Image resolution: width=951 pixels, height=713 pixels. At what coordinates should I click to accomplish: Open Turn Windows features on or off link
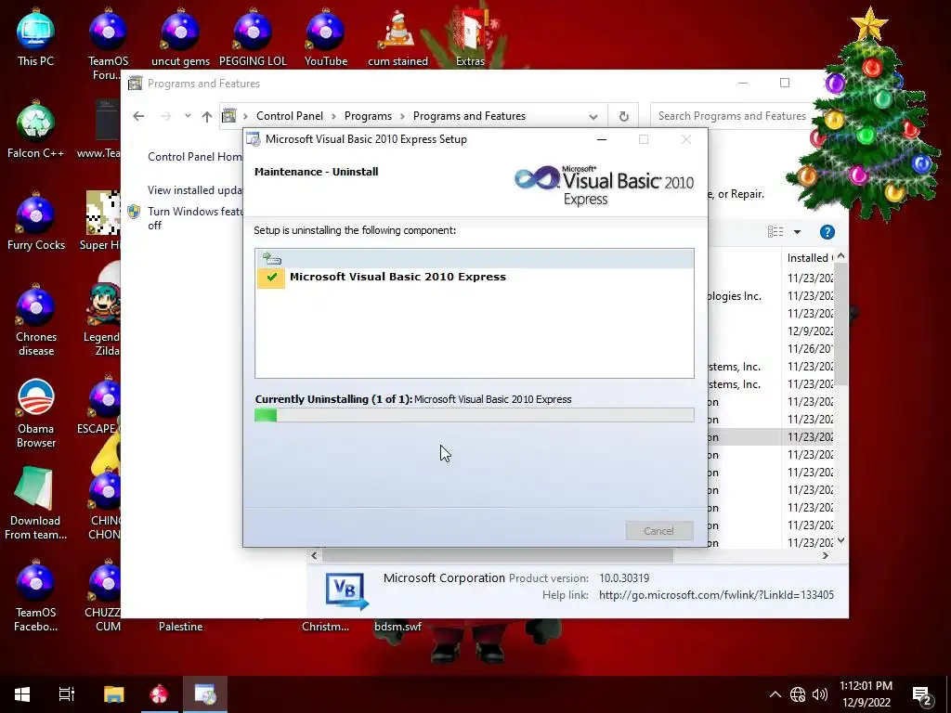[195, 217]
